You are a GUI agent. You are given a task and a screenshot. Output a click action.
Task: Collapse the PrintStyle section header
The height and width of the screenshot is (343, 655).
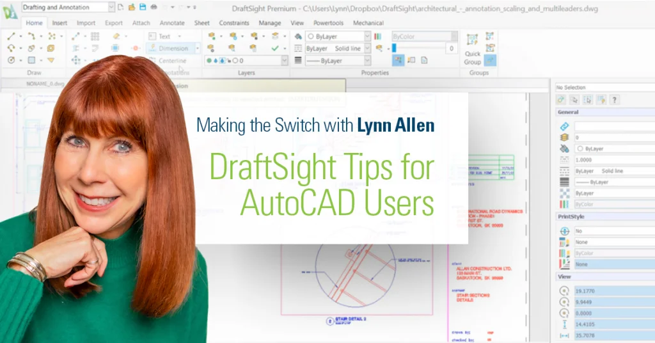570,216
